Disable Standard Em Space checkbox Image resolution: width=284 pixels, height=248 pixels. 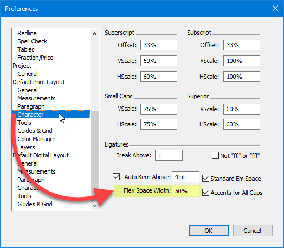[x=205, y=179]
